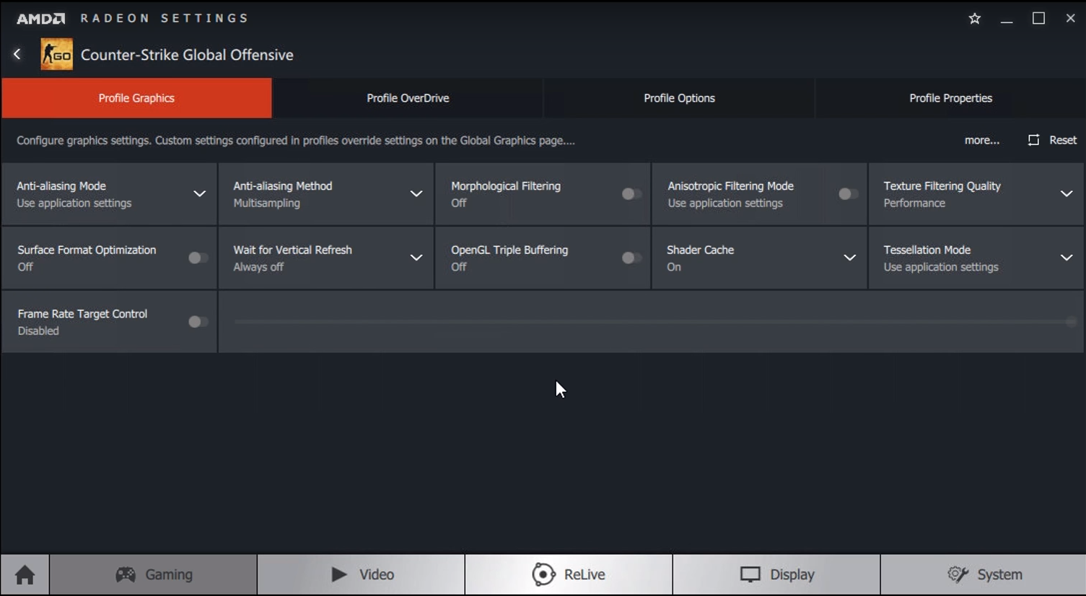Go to the Profile Properties tab

950,98
